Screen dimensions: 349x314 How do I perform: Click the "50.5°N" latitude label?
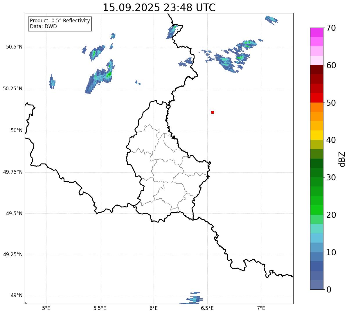[x=14, y=47]
